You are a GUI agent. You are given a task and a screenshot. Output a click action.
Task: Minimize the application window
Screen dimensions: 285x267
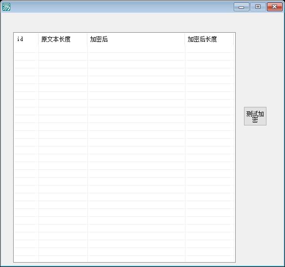click(x=242, y=7)
